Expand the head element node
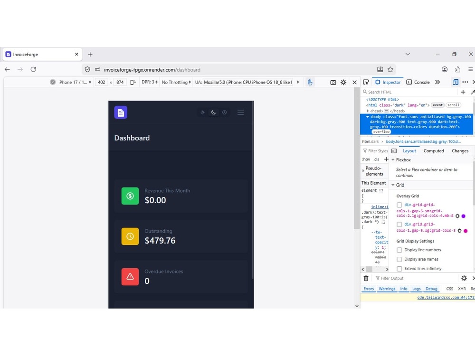Image resolution: width=475 pixels, height=356 pixels. [x=368, y=111]
